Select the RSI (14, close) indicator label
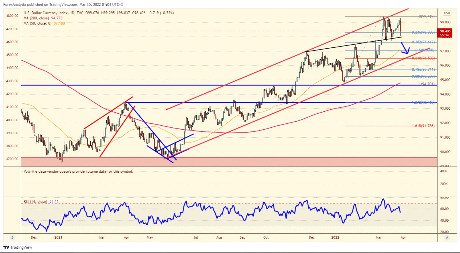The height and width of the screenshot is (253, 460). coord(35,202)
